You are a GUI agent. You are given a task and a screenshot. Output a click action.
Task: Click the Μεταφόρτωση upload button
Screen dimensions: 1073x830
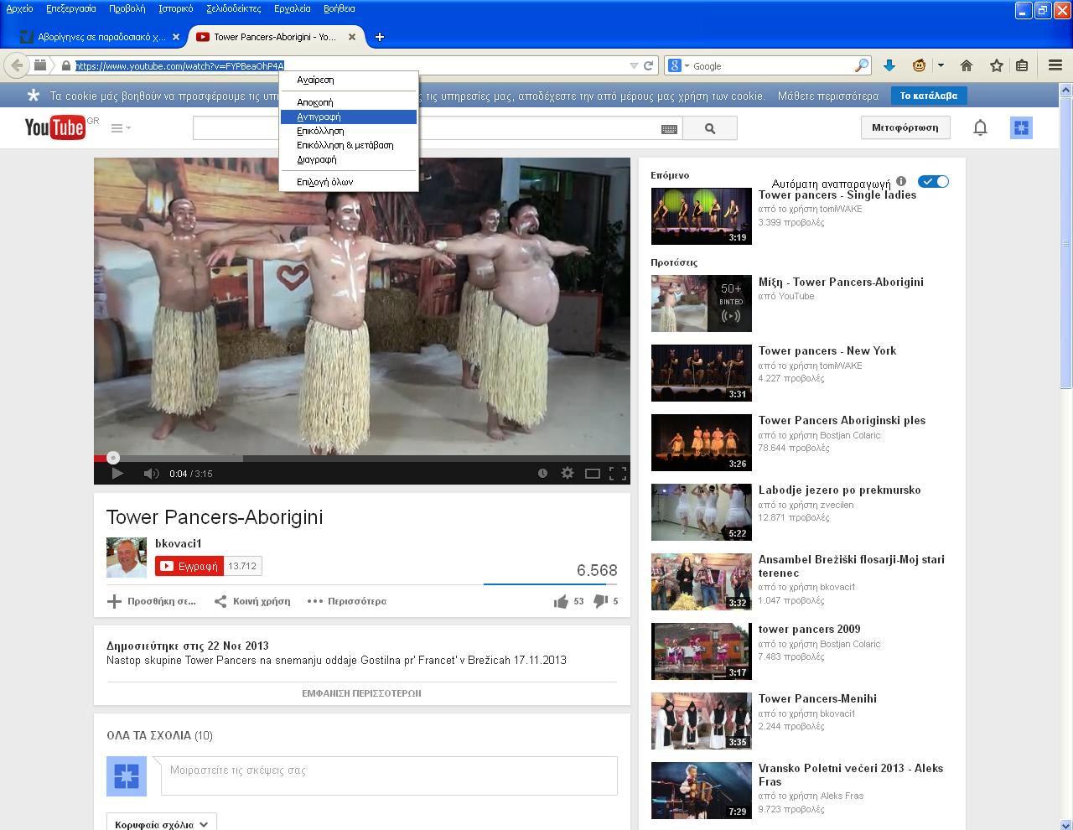click(x=905, y=127)
